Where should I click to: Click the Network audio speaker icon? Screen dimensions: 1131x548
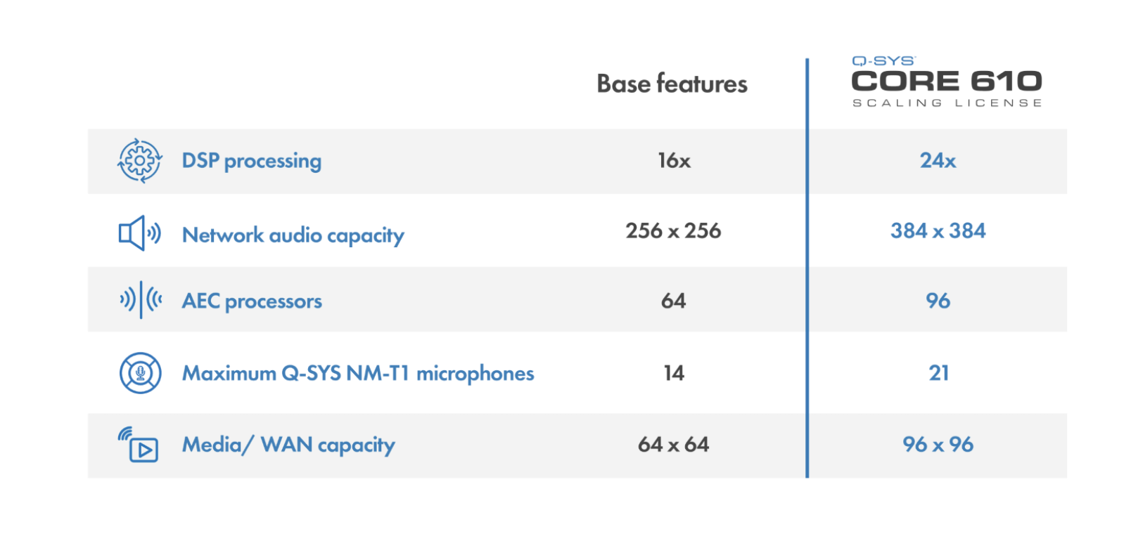tap(140, 233)
